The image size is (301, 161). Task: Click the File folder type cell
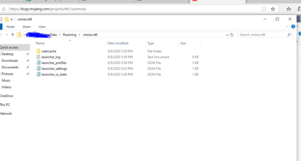(x=154, y=51)
